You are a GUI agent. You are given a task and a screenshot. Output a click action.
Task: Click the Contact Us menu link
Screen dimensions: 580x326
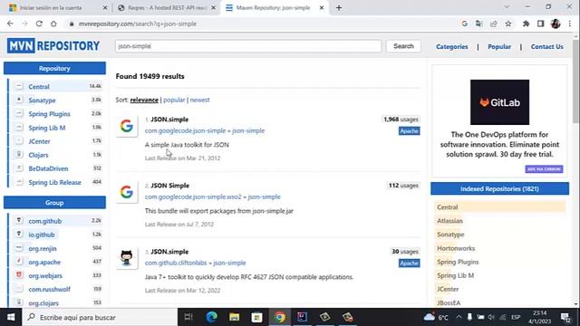tap(546, 46)
